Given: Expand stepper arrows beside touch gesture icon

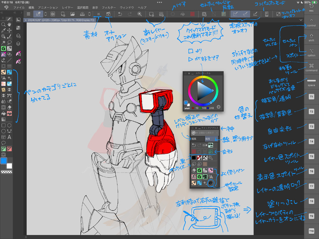Looking at the screenshot, I should tap(46, 14).
